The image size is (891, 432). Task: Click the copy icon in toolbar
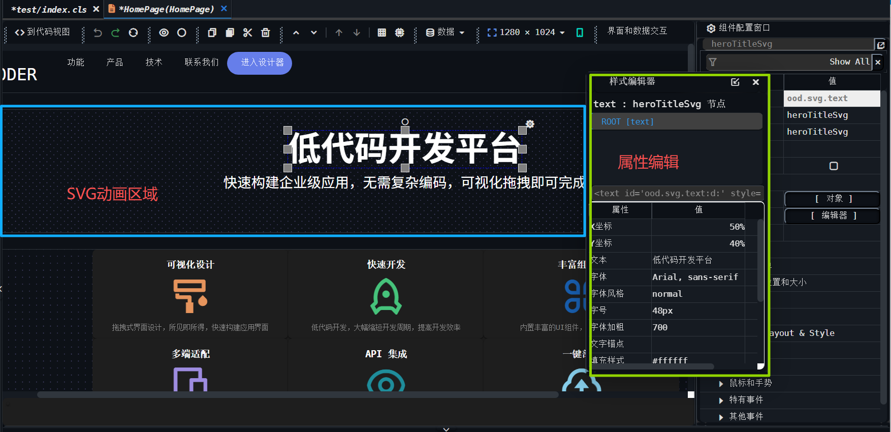click(x=212, y=33)
